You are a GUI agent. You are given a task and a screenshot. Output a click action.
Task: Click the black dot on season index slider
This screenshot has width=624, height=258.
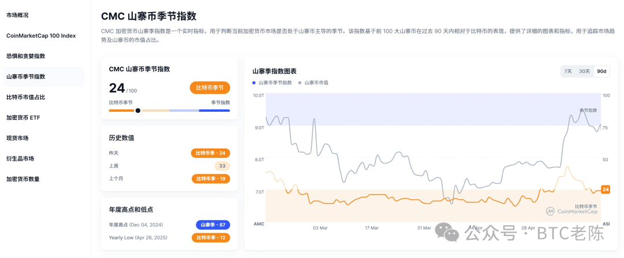pos(138,111)
